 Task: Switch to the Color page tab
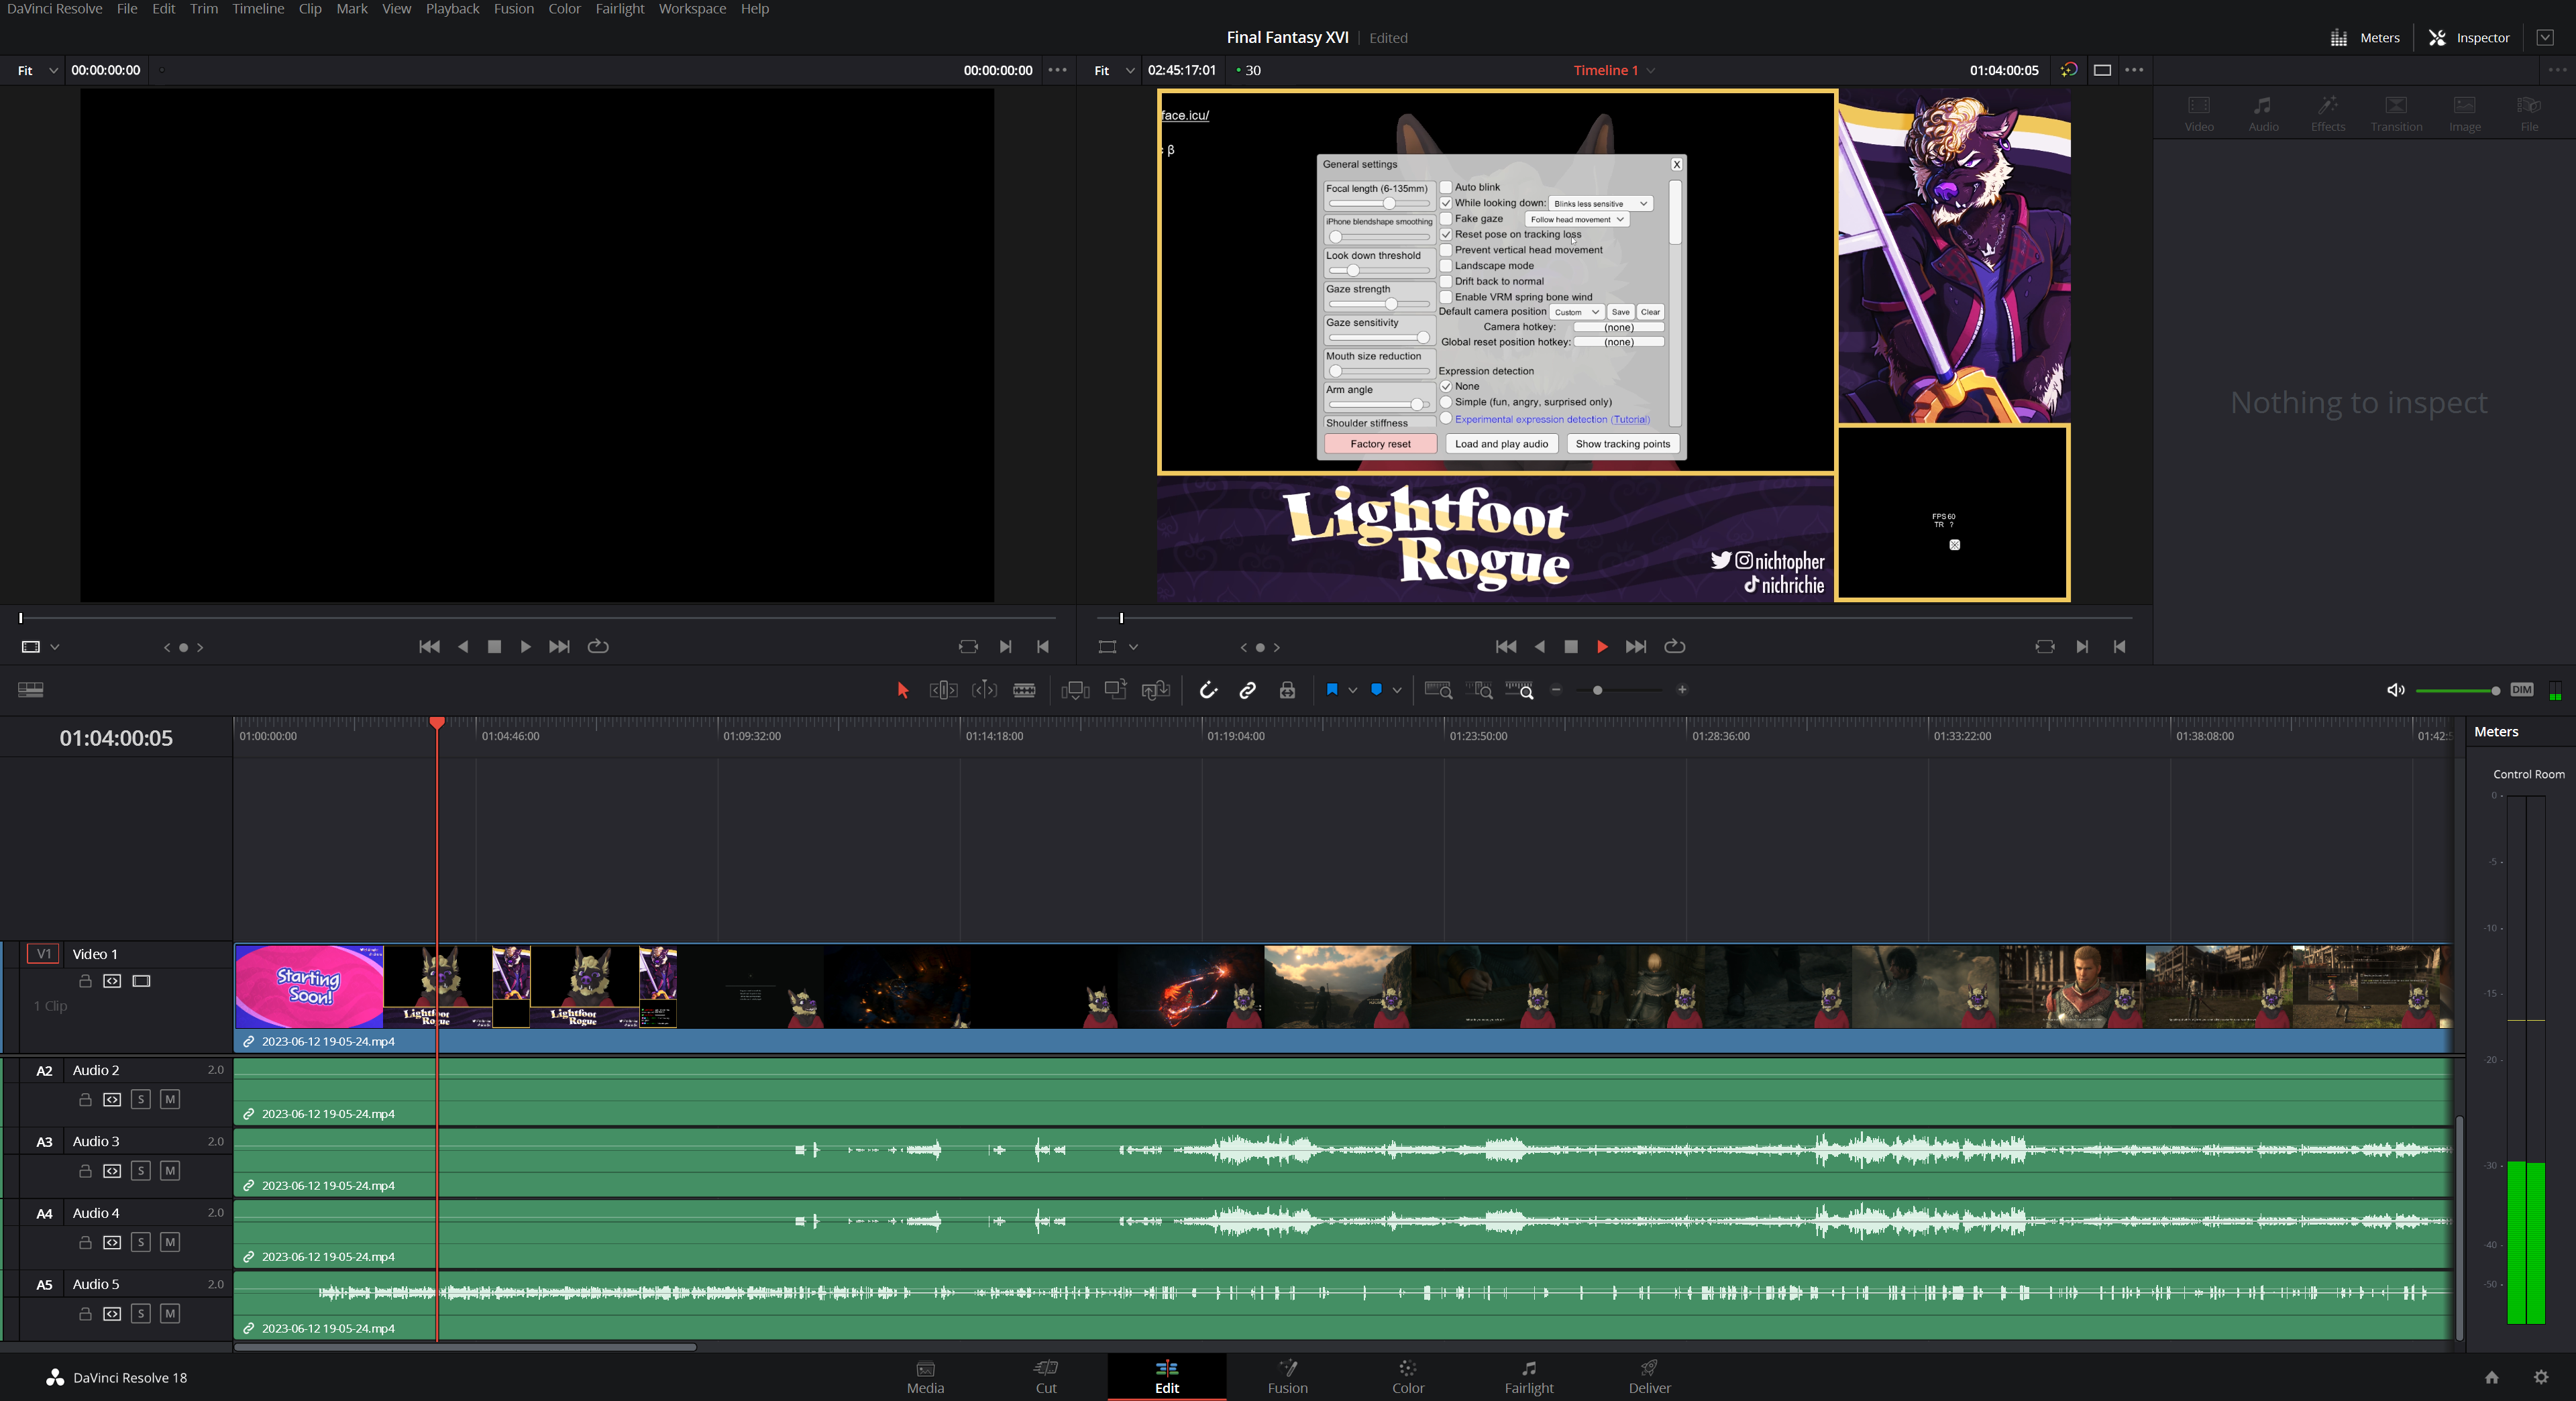point(1407,1377)
